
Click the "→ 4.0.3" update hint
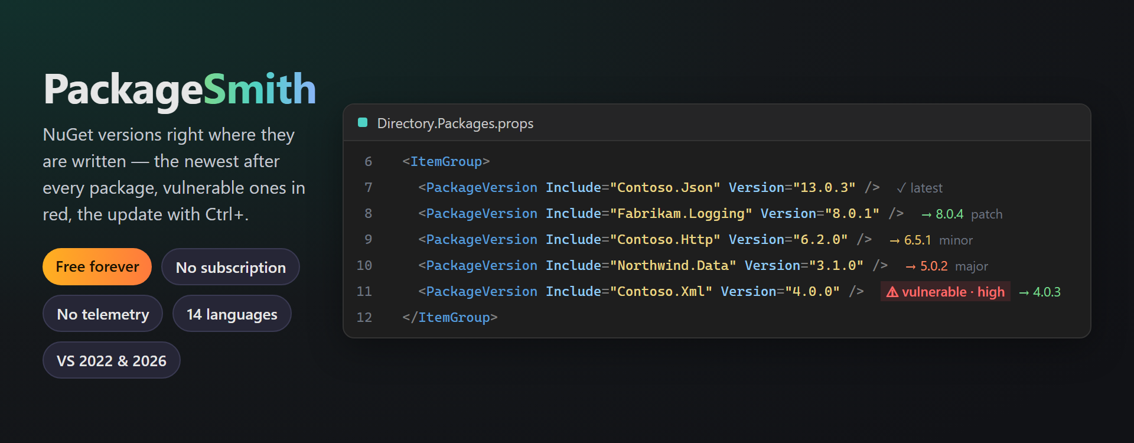(x=1039, y=292)
